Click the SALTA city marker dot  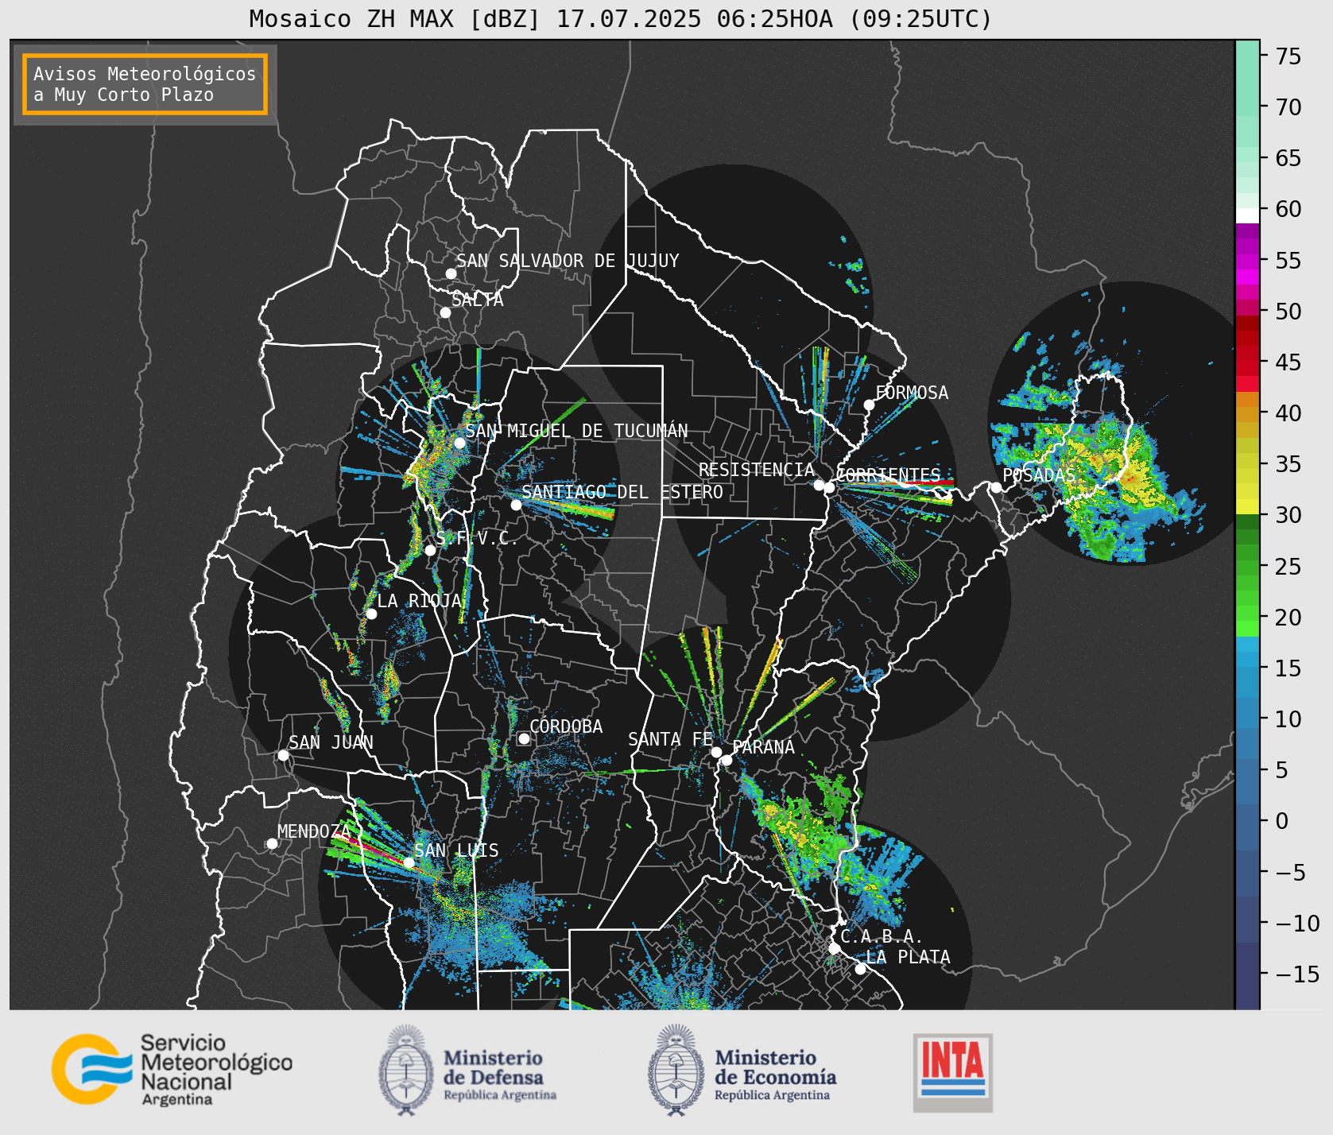point(446,312)
